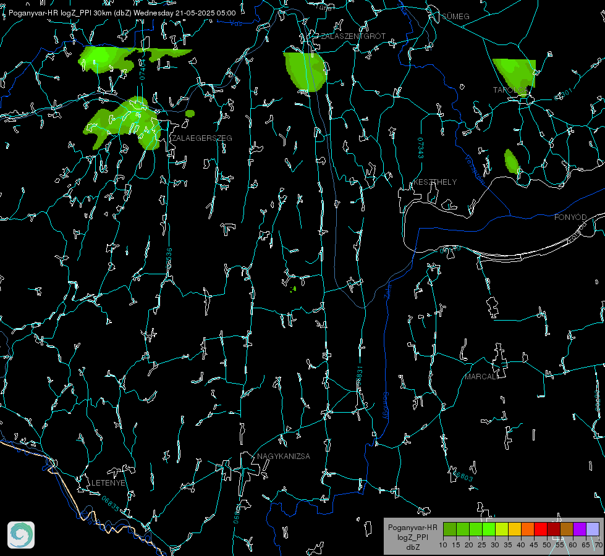Select the 10-15 dBZ dark green legend swatch
Viewport: 605px width, 556px height.
[450, 529]
